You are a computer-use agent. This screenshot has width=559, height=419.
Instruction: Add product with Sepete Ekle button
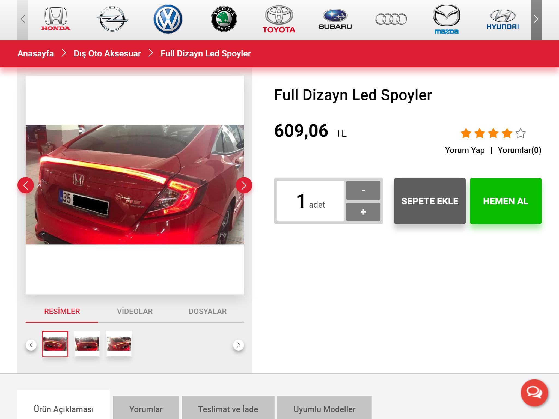click(x=430, y=201)
